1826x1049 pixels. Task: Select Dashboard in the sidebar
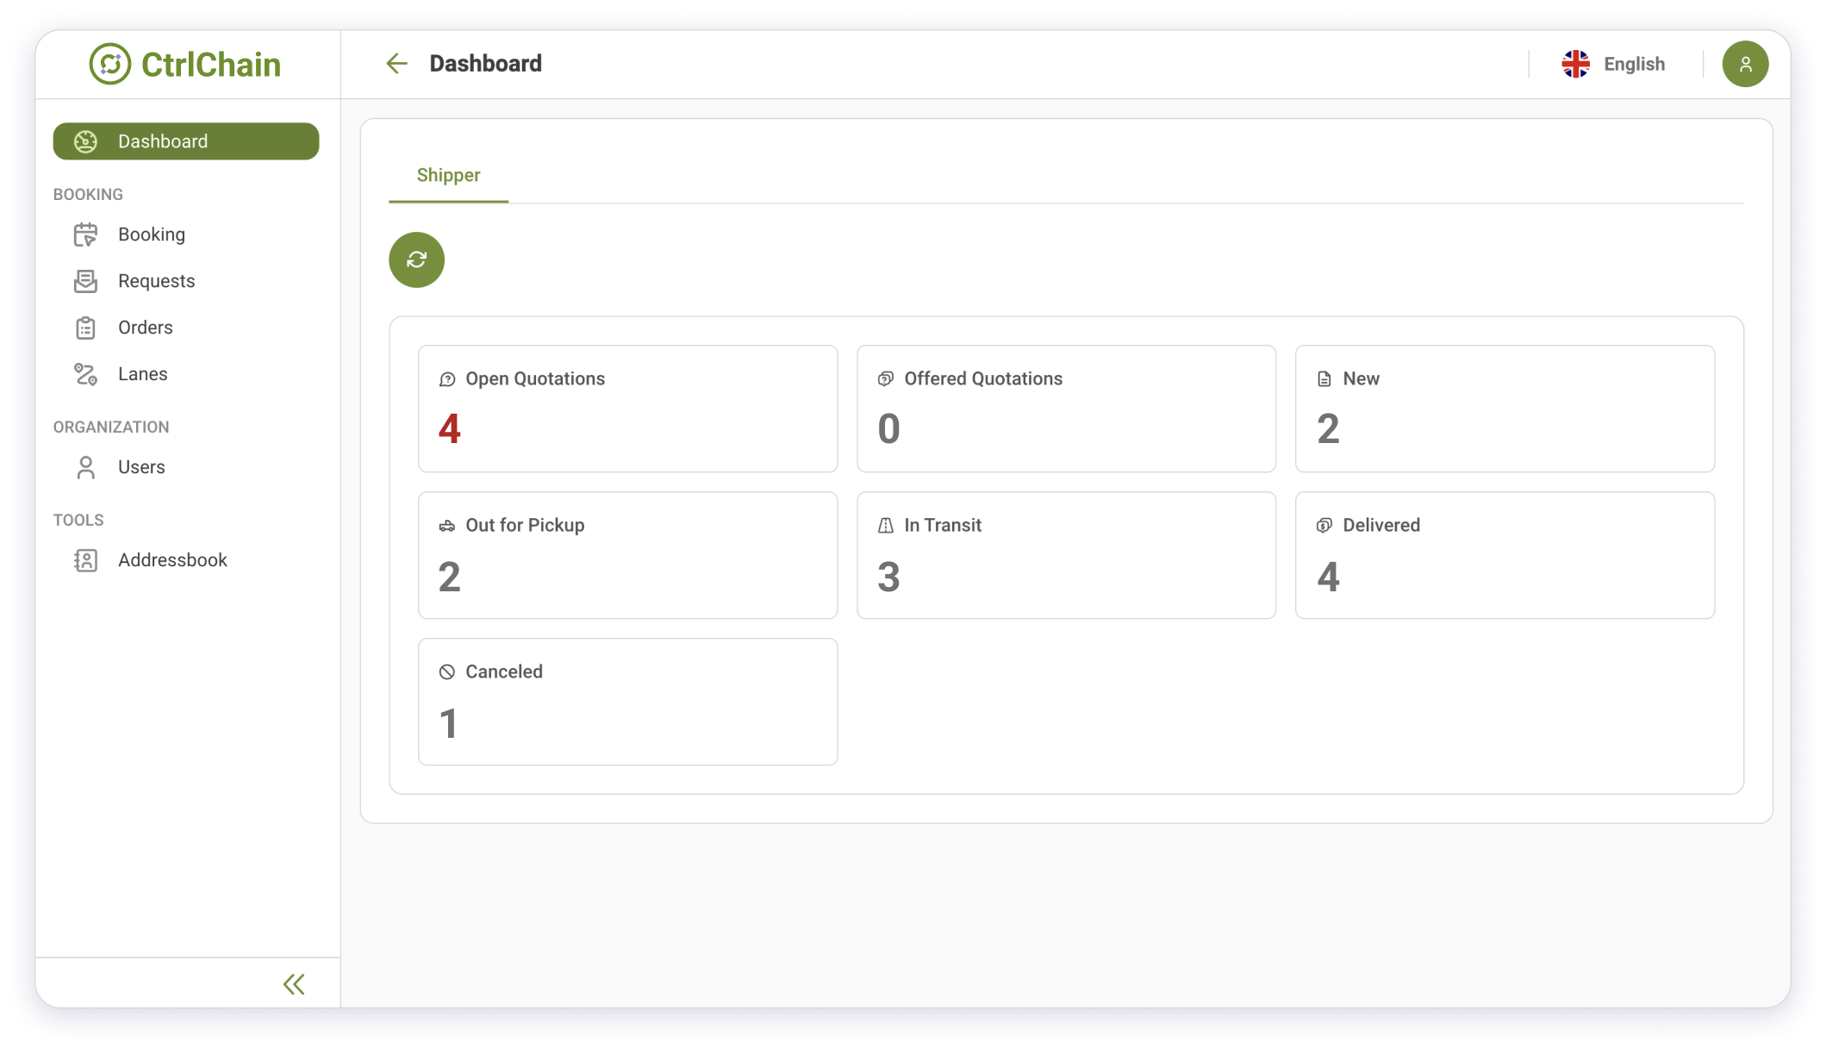tap(186, 141)
